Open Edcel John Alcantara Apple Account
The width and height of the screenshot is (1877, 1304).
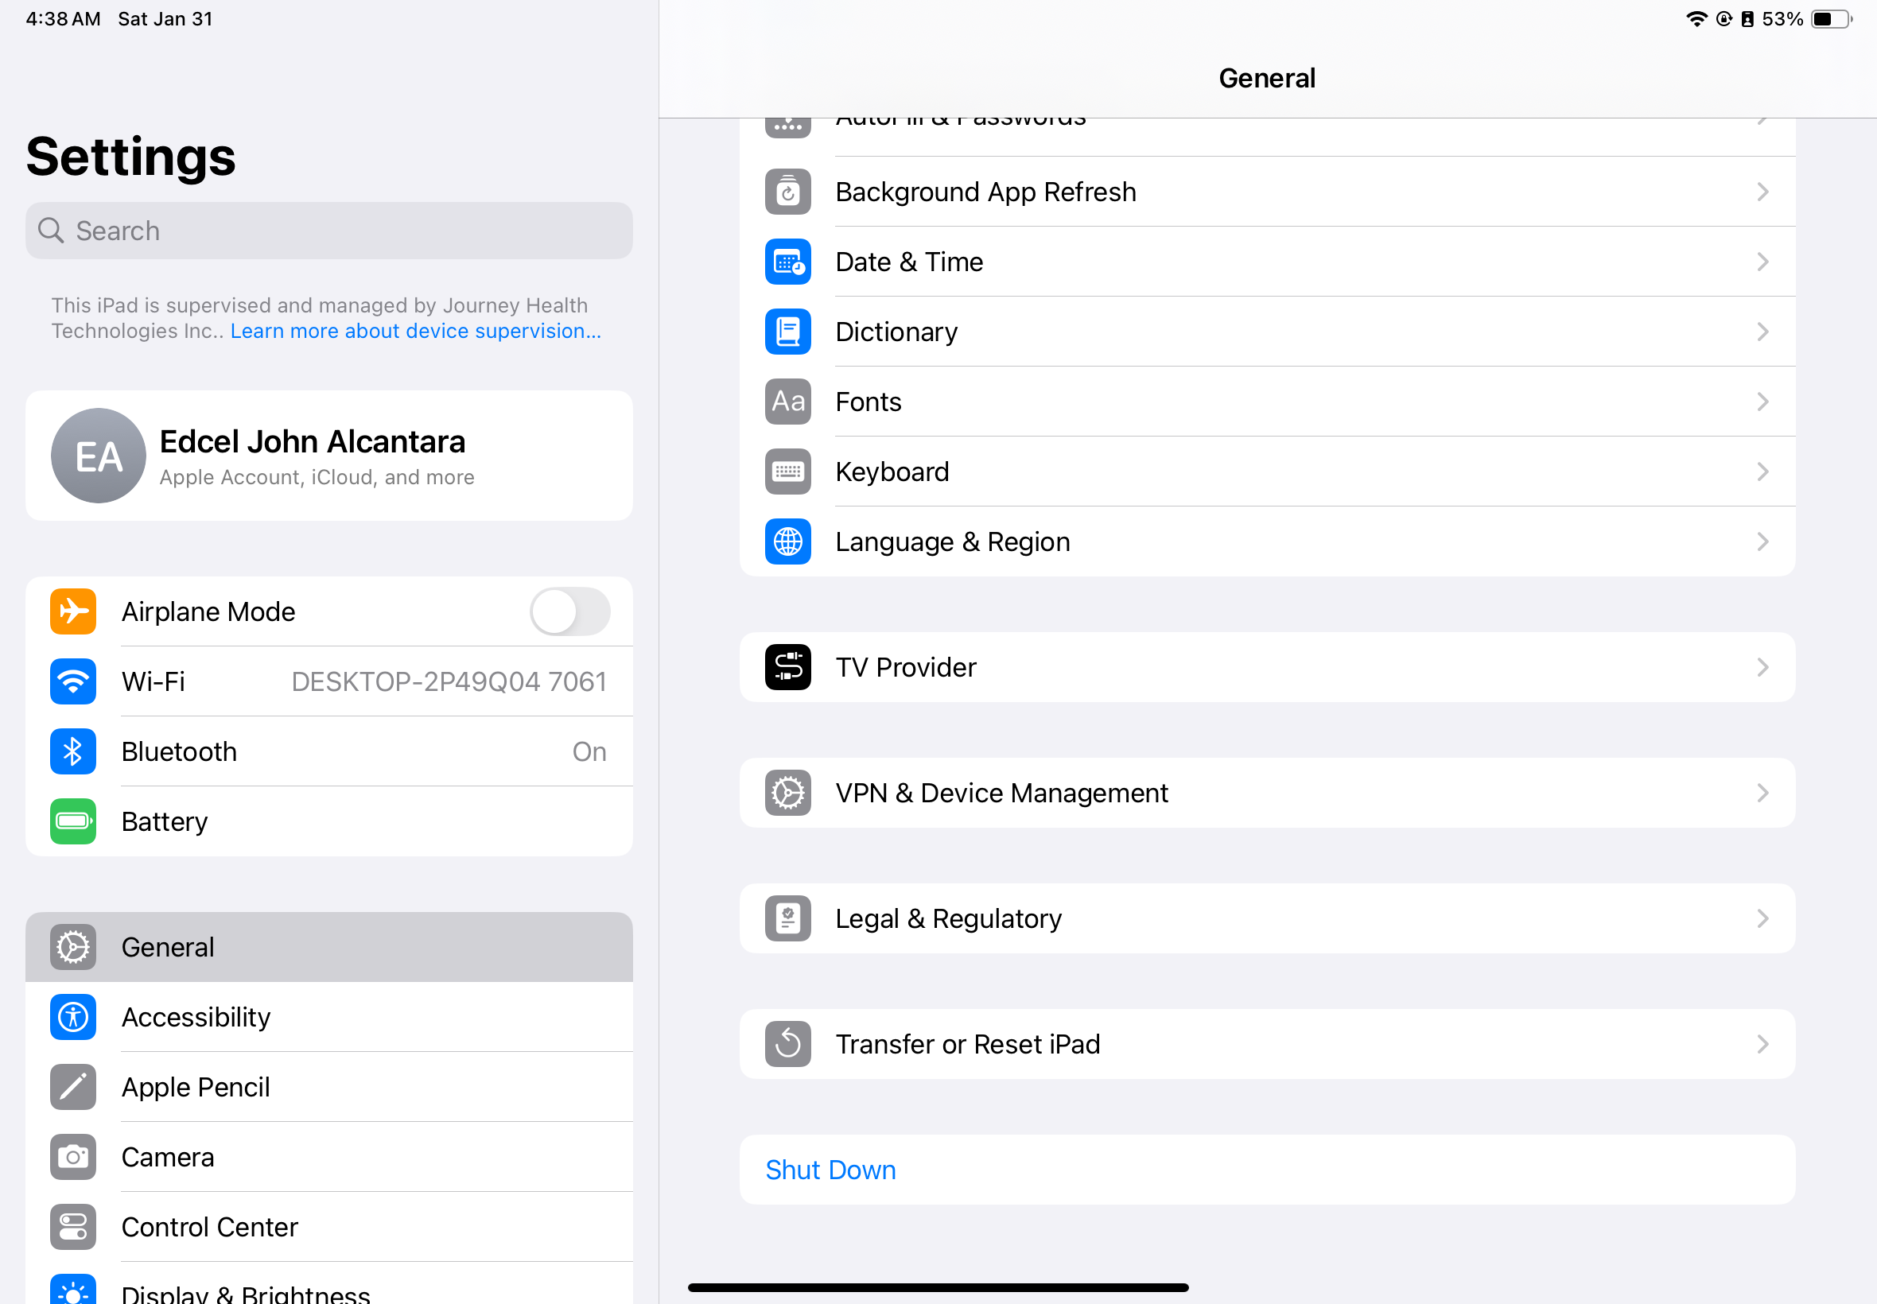click(329, 456)
